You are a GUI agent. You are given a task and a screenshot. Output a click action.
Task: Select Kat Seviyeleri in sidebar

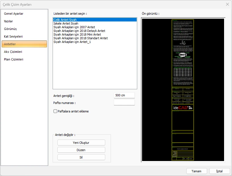click(13, 36)
